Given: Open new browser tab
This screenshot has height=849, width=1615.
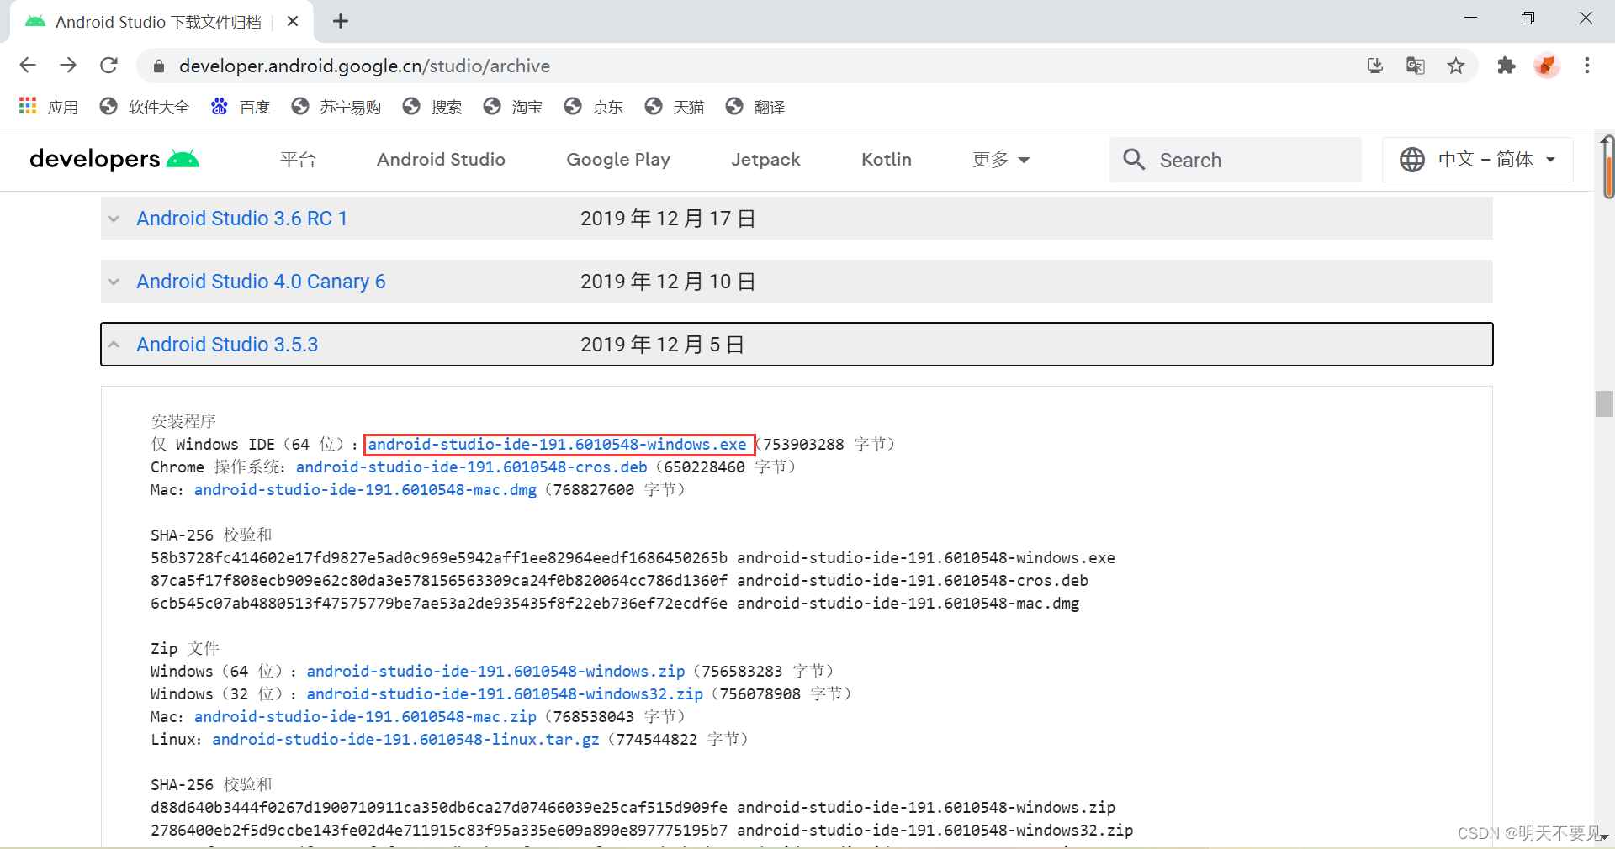Looking at the screenshot, I should click(341, 22).
